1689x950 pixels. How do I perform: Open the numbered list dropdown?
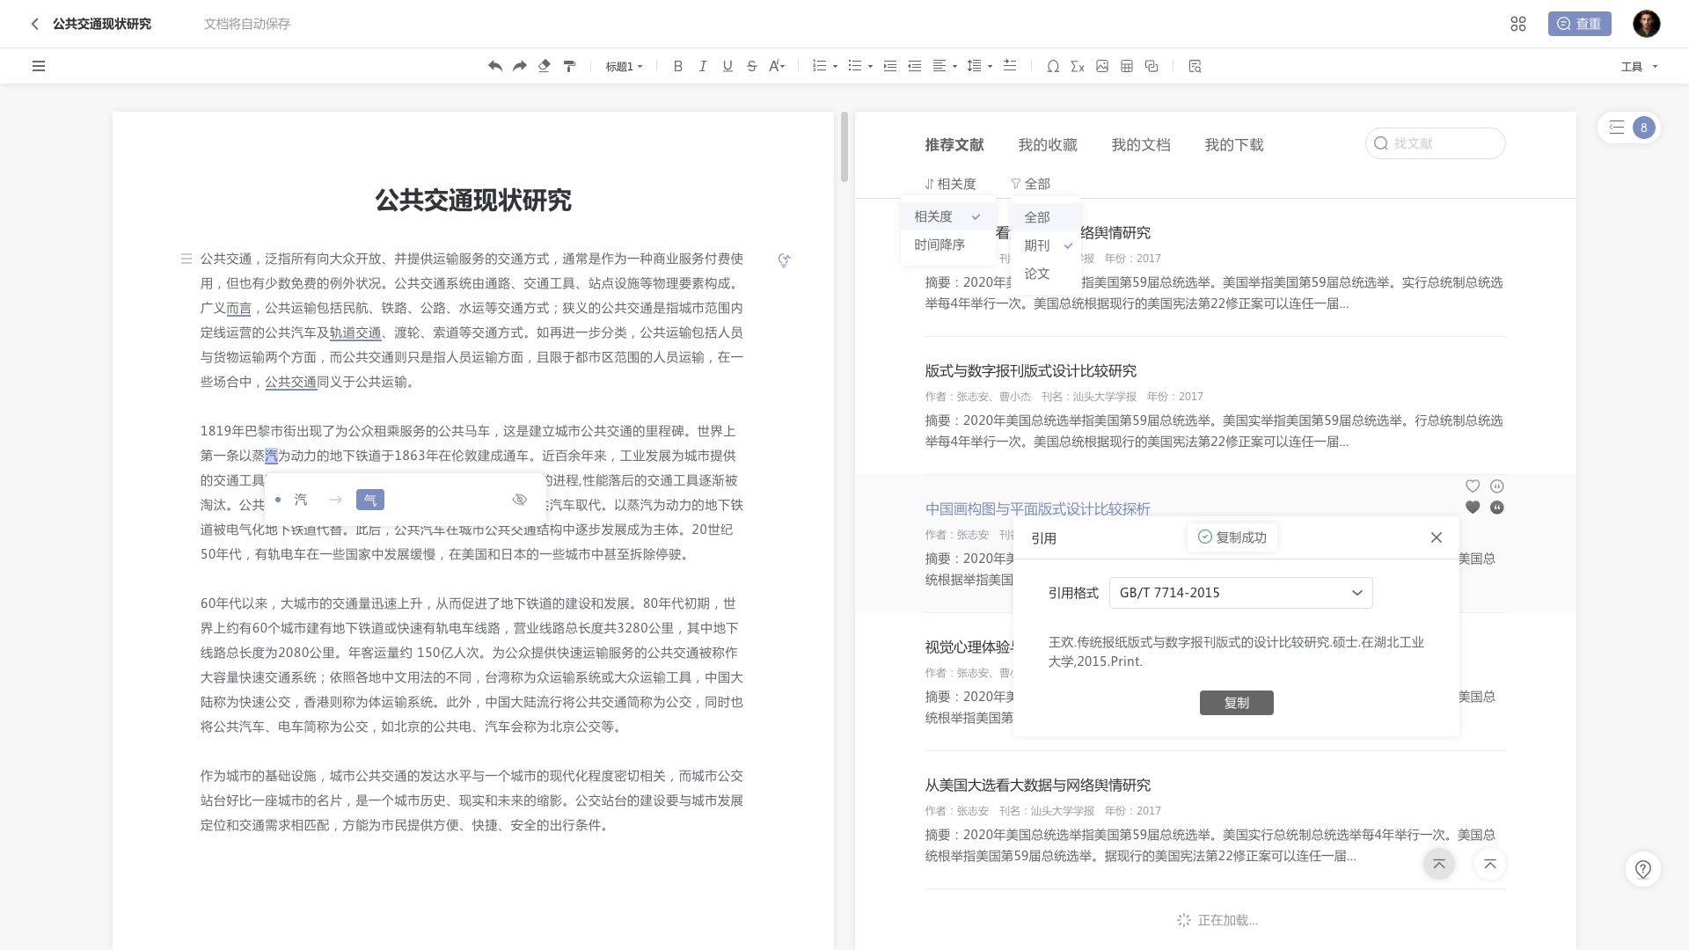824,66
